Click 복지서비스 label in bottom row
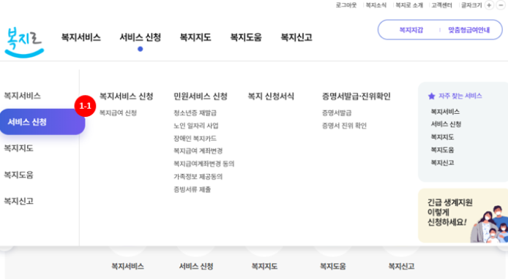The width and height of the screenshot is (508, 279). (x=127, y=267)
